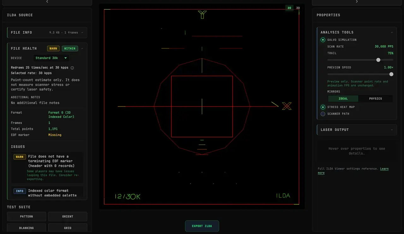The width and height of the screenshot is (404, 234).
Task: Click the Selected rate: 30 kpps text
Action: point(31,73)
